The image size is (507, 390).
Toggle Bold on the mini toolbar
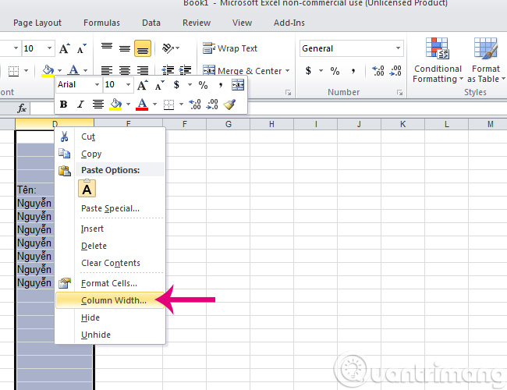[x=64, y=104]
